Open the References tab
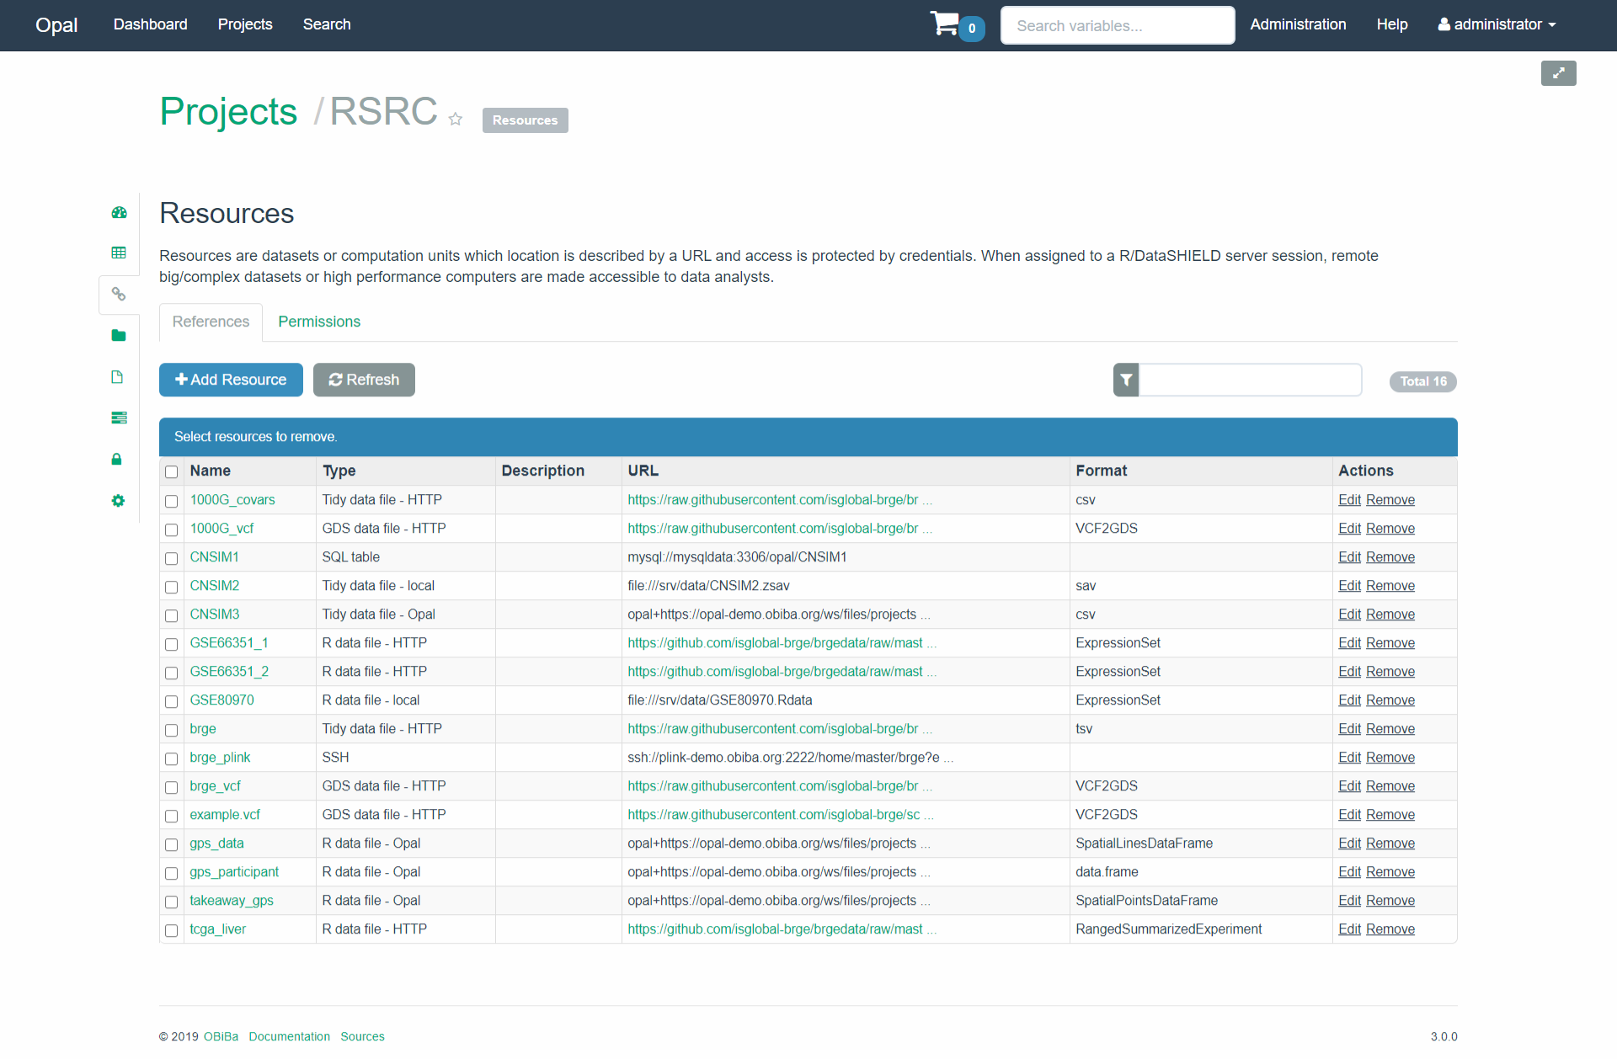The width and height of the screenshot is (1617, 1059). tap(211, 320)
